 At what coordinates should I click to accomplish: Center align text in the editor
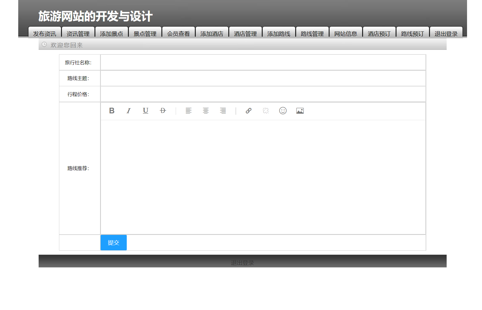pos(206,111)
